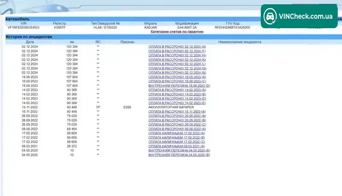Open ОПЛАТА В РАССРОЧКУ 02.12.2024 (A)
This screenshot has width=342, height=196.
click(x=177, y=47)
